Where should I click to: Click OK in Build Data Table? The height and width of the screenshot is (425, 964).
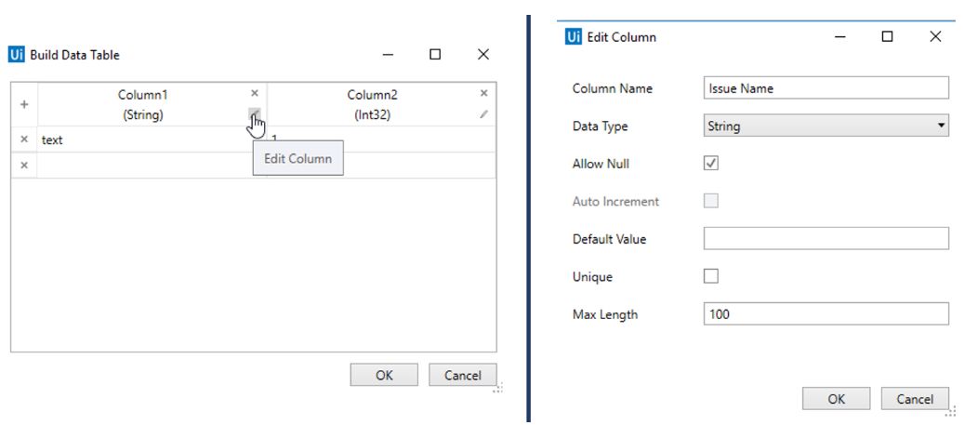pos(384,375)
